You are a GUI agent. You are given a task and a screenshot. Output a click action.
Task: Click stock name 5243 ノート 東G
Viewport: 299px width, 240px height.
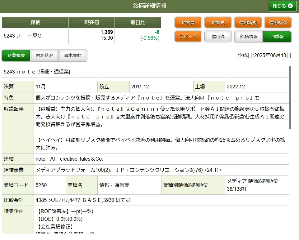click(x=22, y=36)
